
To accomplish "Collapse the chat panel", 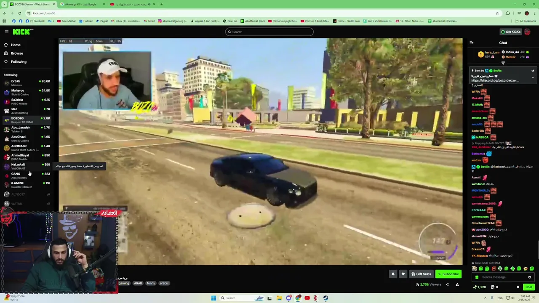I will [471, 43].
